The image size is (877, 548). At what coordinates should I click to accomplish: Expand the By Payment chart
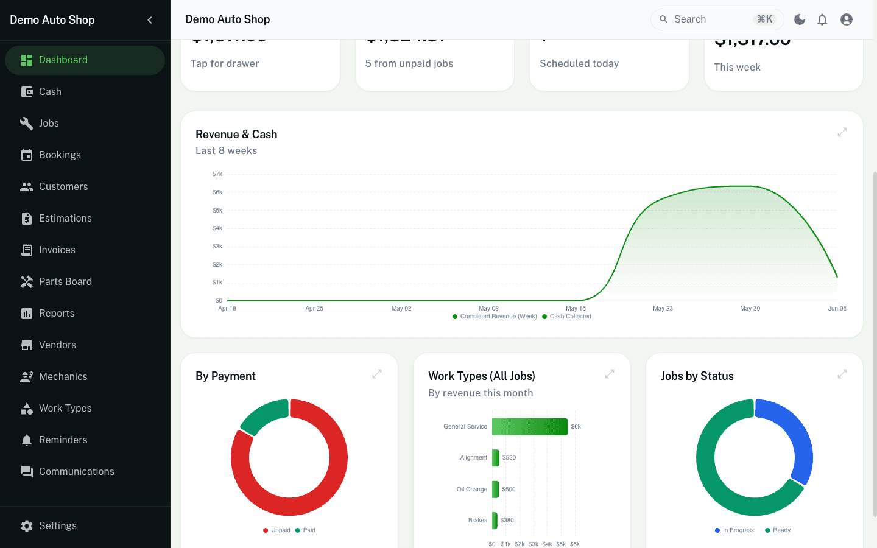click(377, 374)
